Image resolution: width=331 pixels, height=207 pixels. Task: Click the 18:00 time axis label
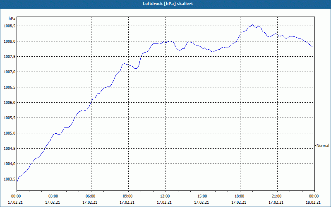239,196
